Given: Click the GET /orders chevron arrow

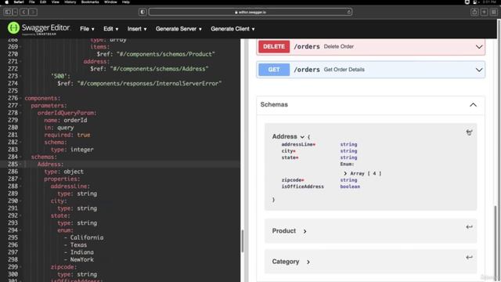Looking at the screenshot, I should (x=479, y=70).
